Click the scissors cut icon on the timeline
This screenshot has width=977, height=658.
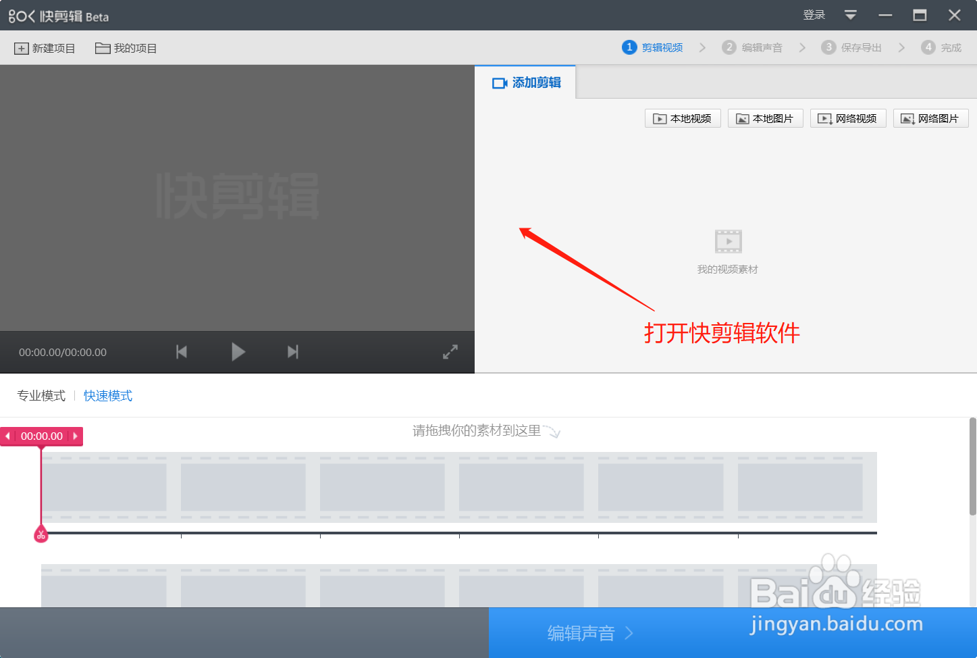(41, 534)
